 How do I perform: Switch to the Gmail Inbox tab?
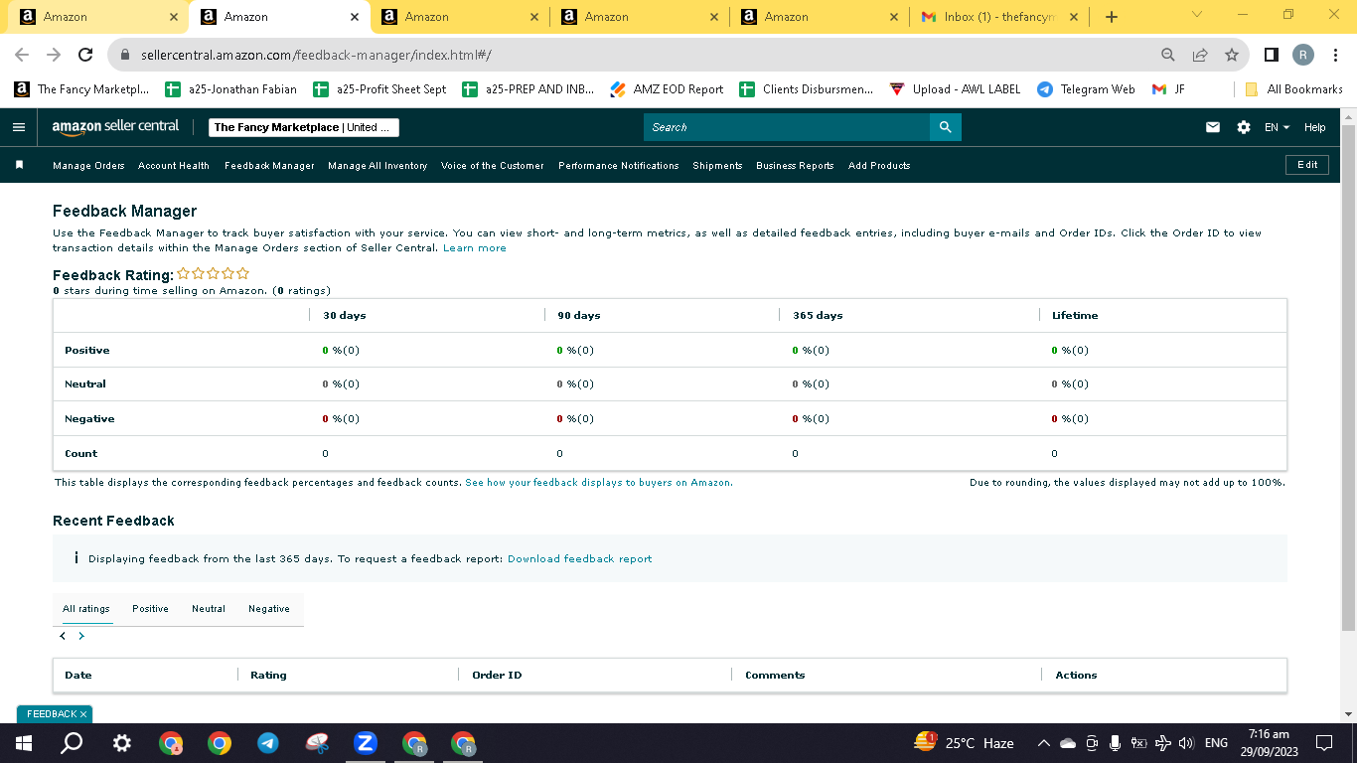coord(998,17)
